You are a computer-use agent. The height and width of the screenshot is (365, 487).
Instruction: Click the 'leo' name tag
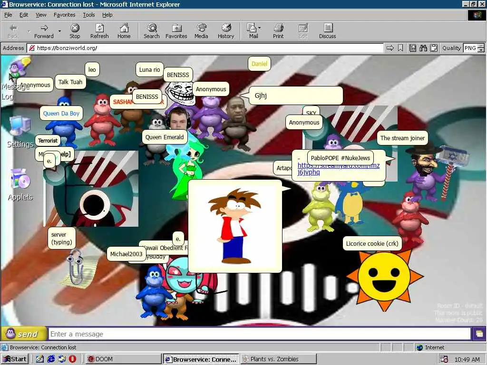click(92, 69)
